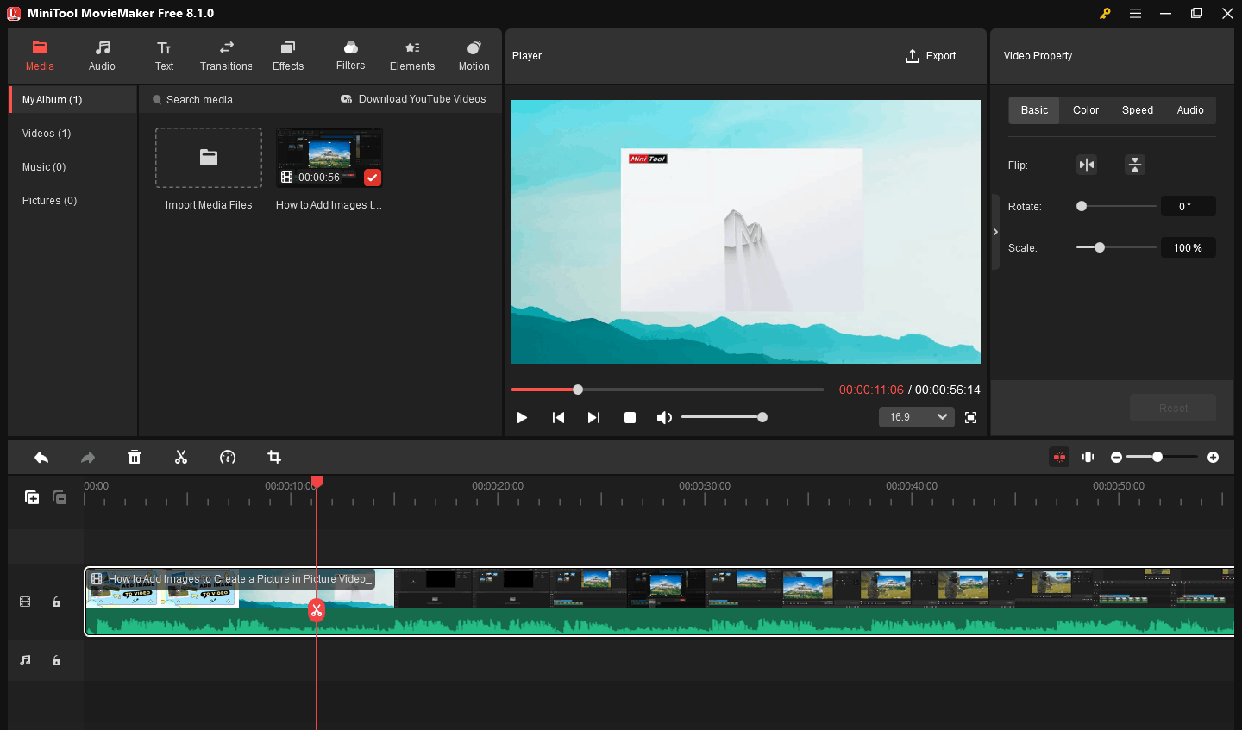Switch to the Speed property tab

pos(1138,110)
